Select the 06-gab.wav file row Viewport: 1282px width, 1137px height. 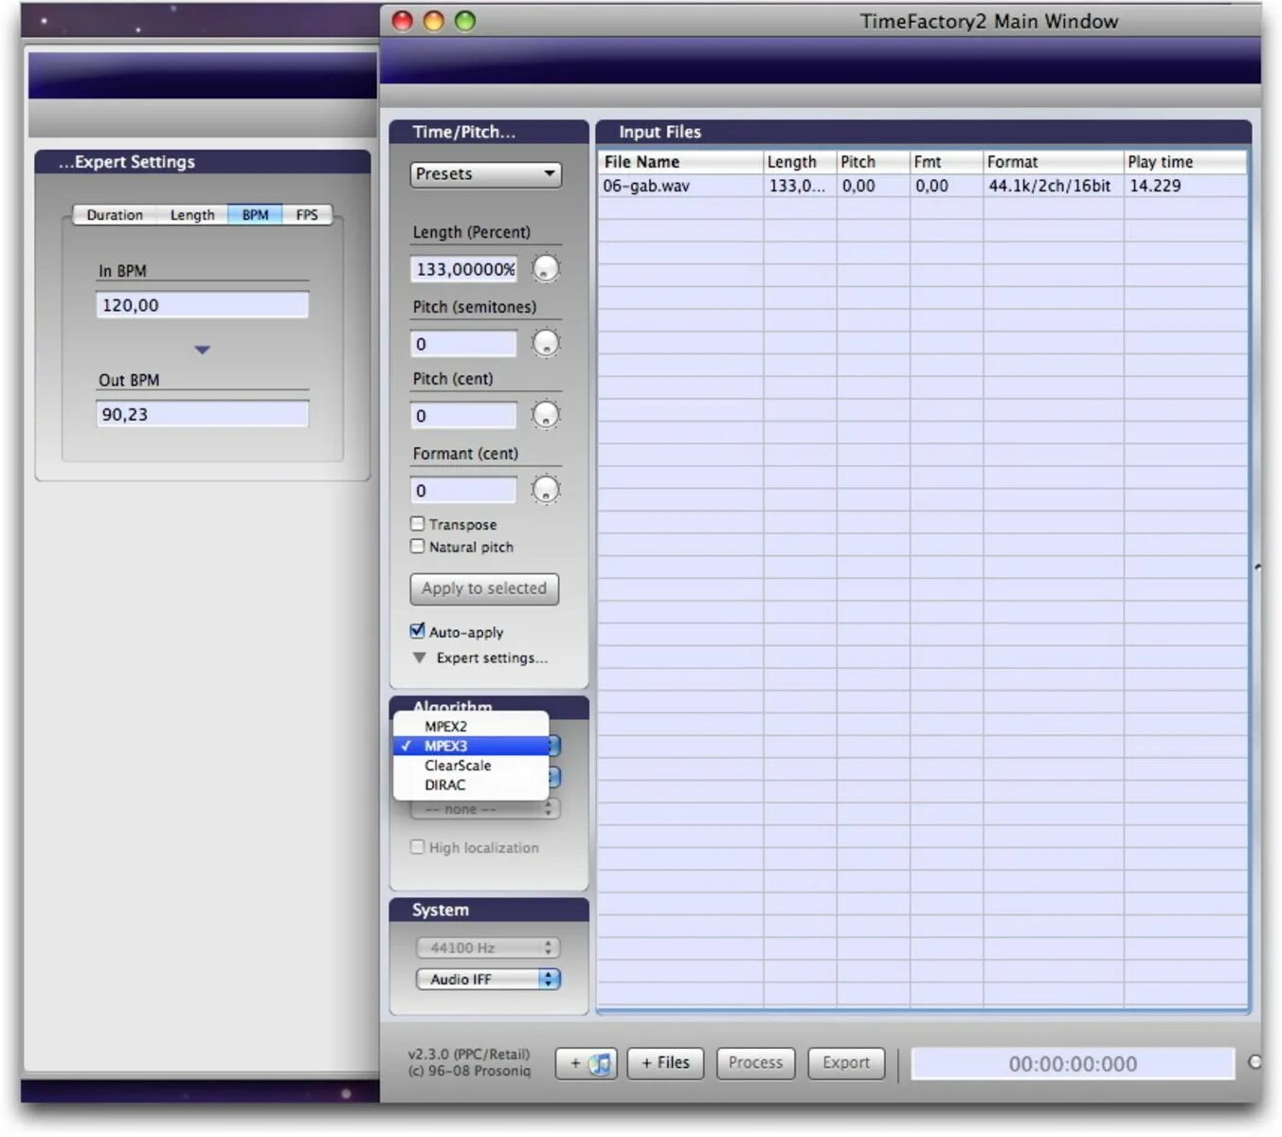click(x=922, y=186)
